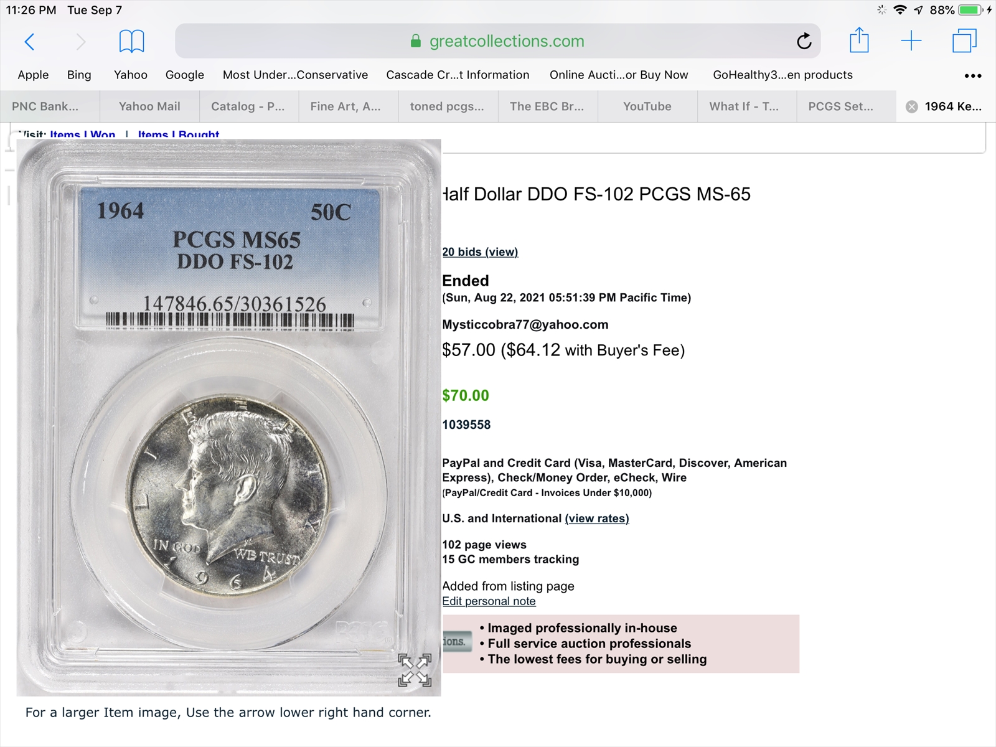This screenshot has height=747, width=996.
Task: Switch to the Yahoo Mail tab
Action: [x=149, y=106]
